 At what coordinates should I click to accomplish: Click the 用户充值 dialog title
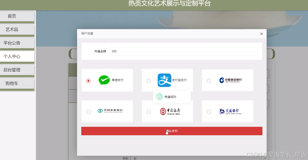pyautogui.click(x=87, y=33)
